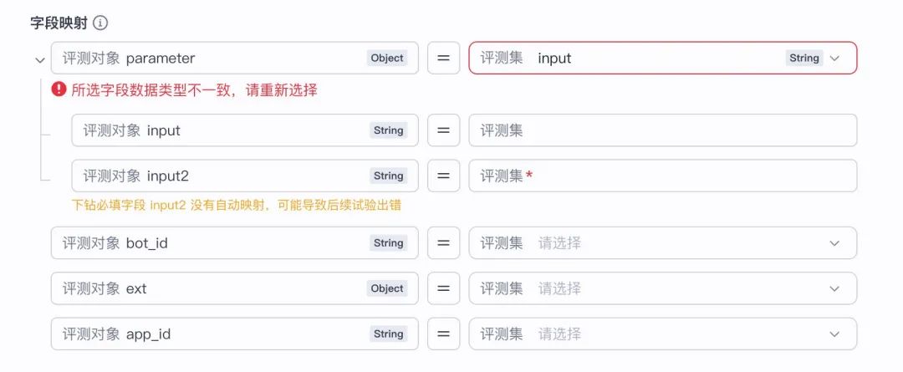The height and width of the screenshot is (372, 903).
Task: Click the equals button in parameter row
Action: (443, 59)
